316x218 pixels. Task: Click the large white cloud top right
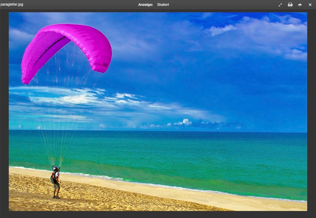tap(262, 34)
